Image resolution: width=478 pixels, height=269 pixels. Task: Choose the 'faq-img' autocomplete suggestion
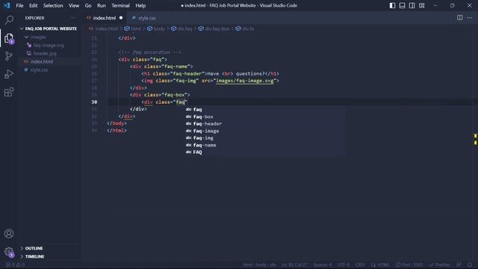tap(265, 137)
